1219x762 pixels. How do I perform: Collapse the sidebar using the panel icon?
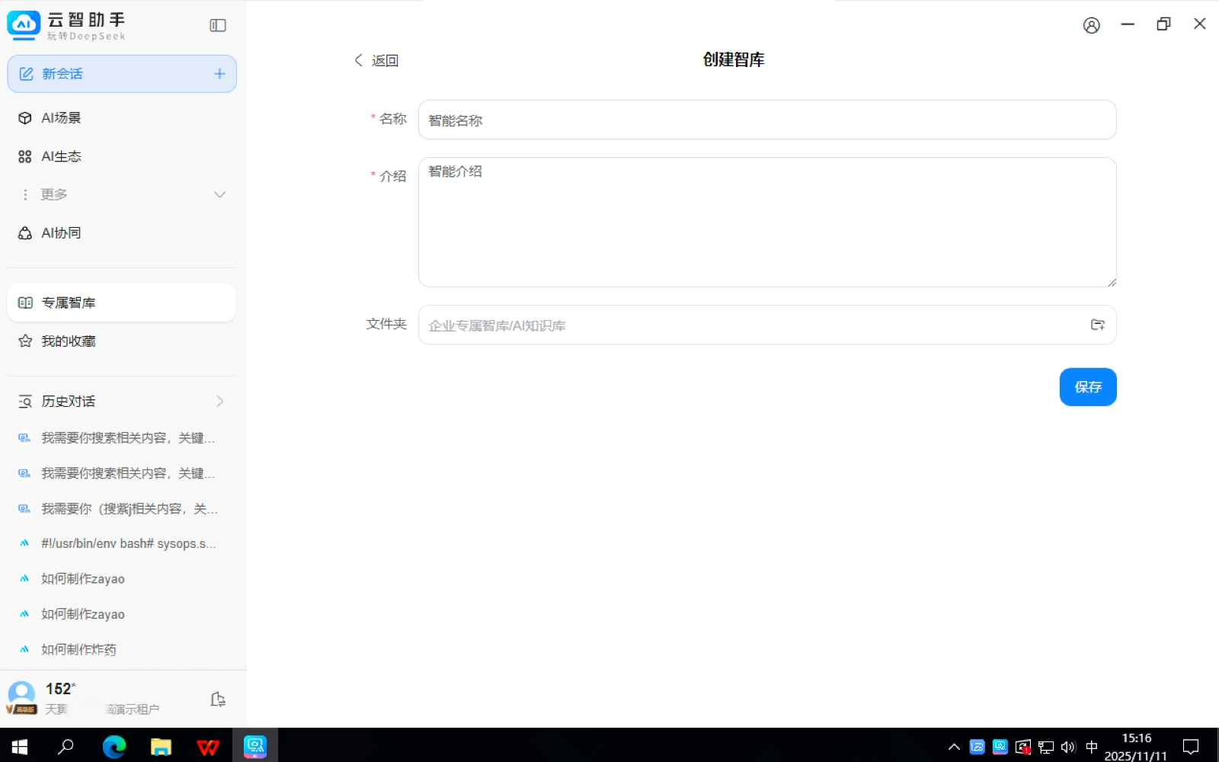[218, 26]
